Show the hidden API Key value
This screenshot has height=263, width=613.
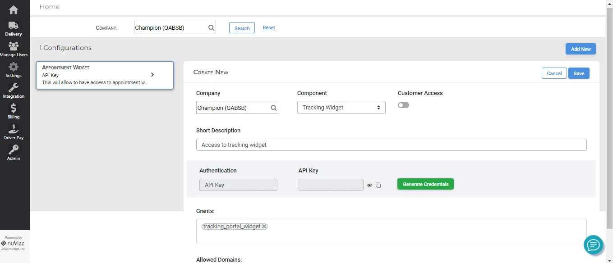pos(369,185)
